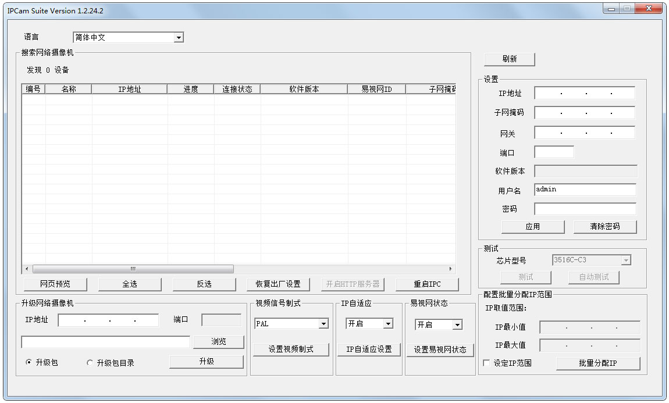Image resolution: width=669 pixels, height=403 pixels.
Task: Restart cameras with the 重启IPC button
Action: [427, 284]
